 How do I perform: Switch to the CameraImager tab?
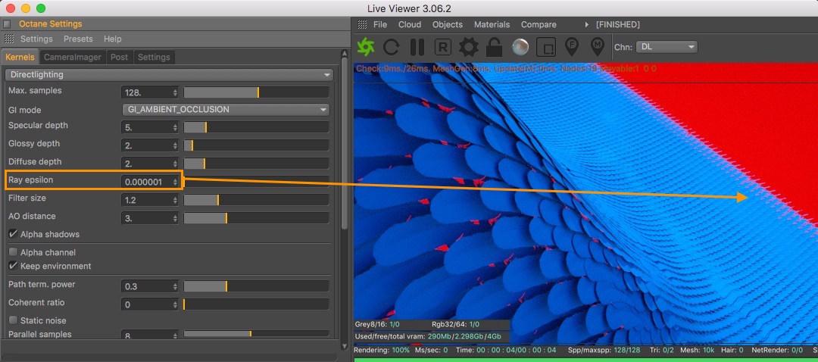point(73,58)
